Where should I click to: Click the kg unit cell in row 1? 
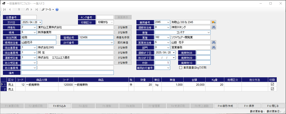157,85
